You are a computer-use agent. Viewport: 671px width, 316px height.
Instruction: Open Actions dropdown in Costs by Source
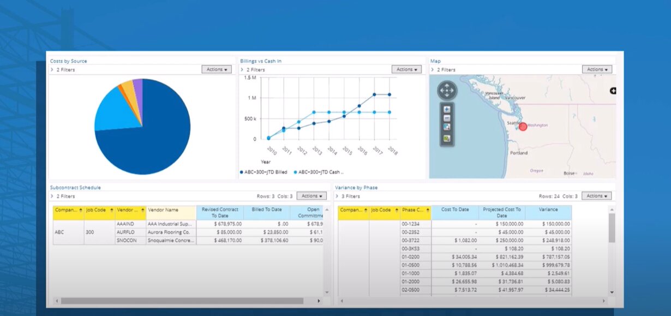click(x=217, y=69)
